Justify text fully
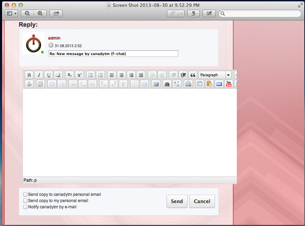The height and width of the screenshot is (226, 305). pyautogui.click(x=141, y=75)
